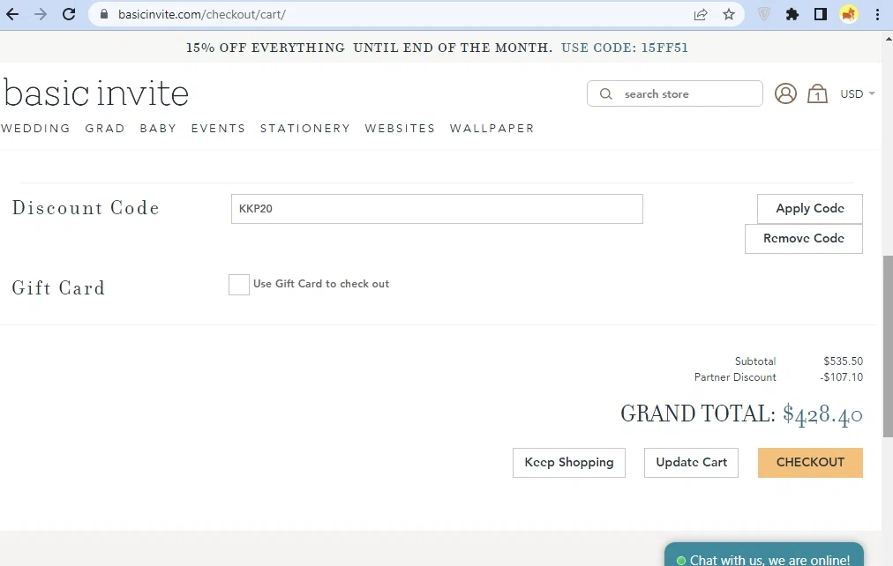Go back with browser back arrow
This screenshot has width=893, height=566.
12,14
